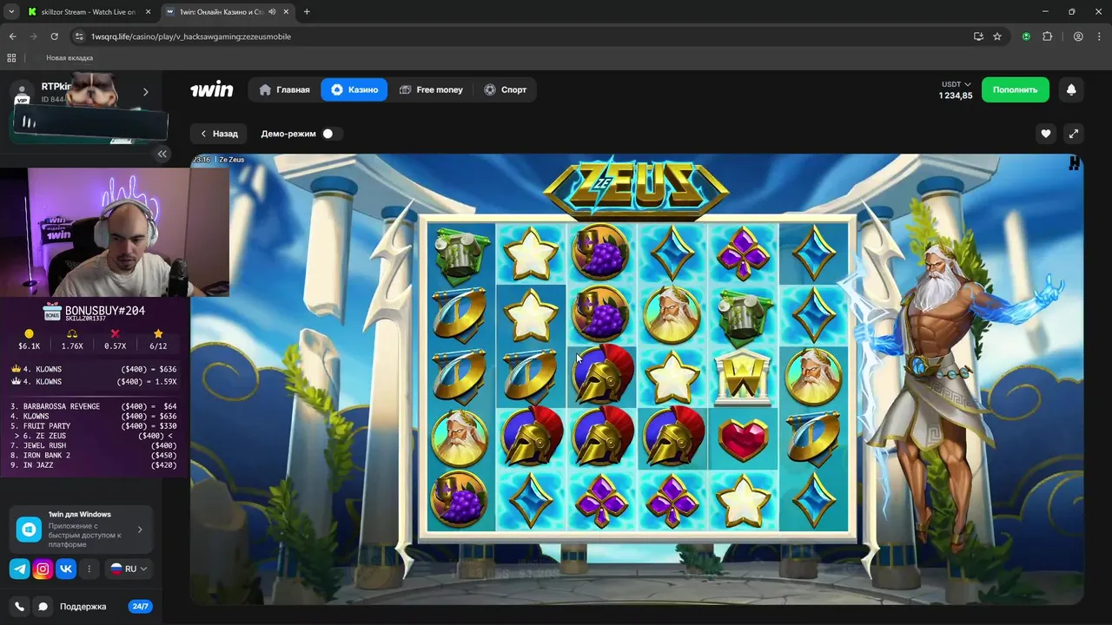1112x625 pixels.
Task: Click the install app icon in address bar
Action: [x=978, y=36]
